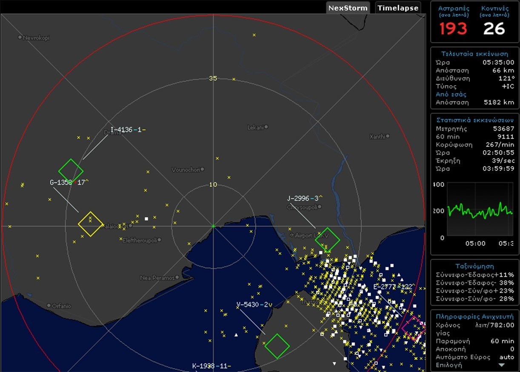This screenshot has height=372, width=520.
Task: Click the green strike rate graph
Action: (480, 209)
